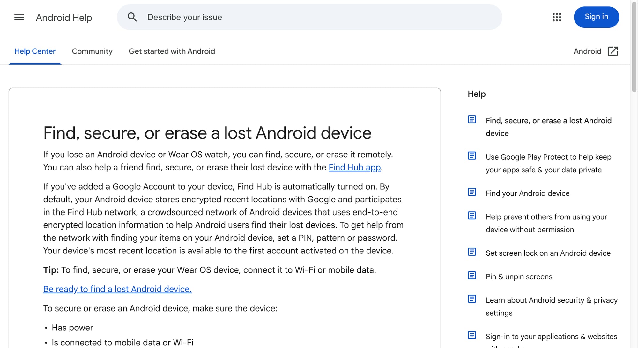The height and width of the screenshot is (348, 638).
Task: Open Learn about Android security & privacy settings
Action: tap(552, 306)
